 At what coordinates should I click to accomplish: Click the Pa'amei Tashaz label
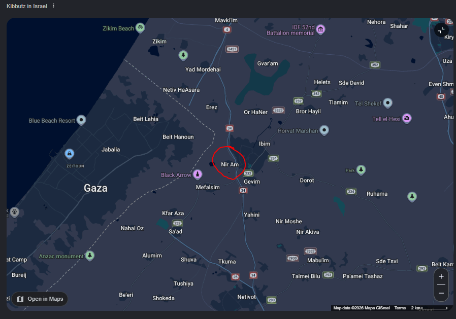pyautogui.click(x=363, y=276)
